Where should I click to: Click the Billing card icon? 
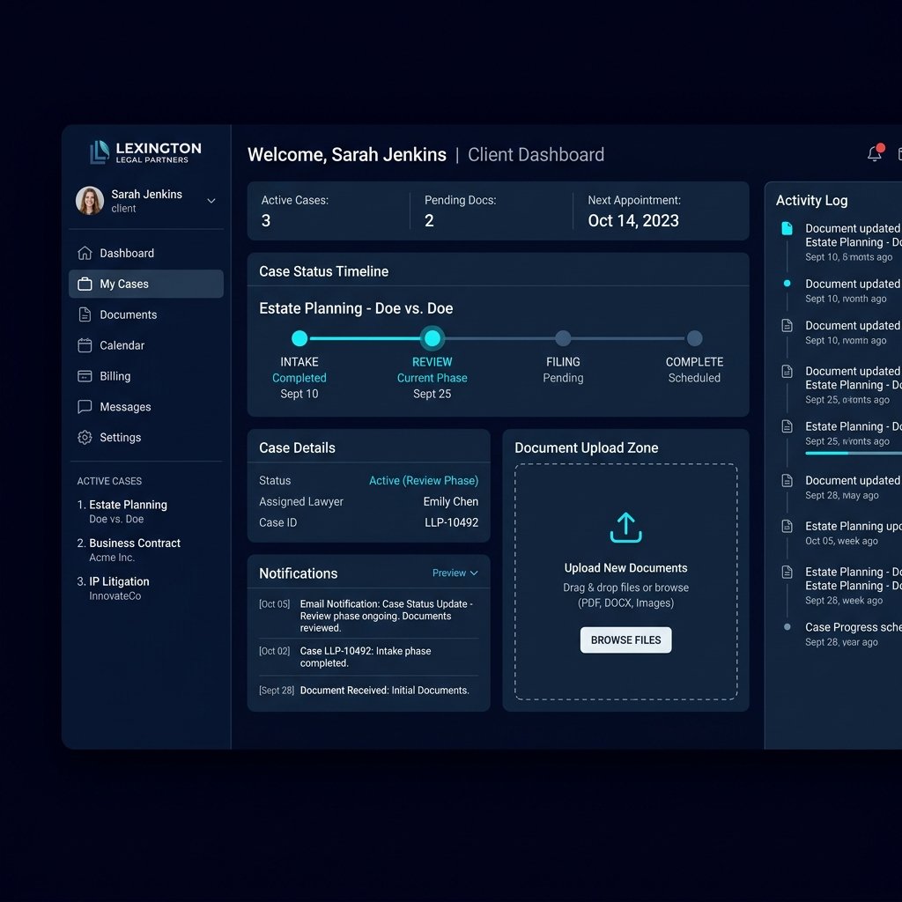(85, 376)
